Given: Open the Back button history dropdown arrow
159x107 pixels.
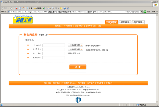Looking at the screenshot, I should click(x=9, y=8).
